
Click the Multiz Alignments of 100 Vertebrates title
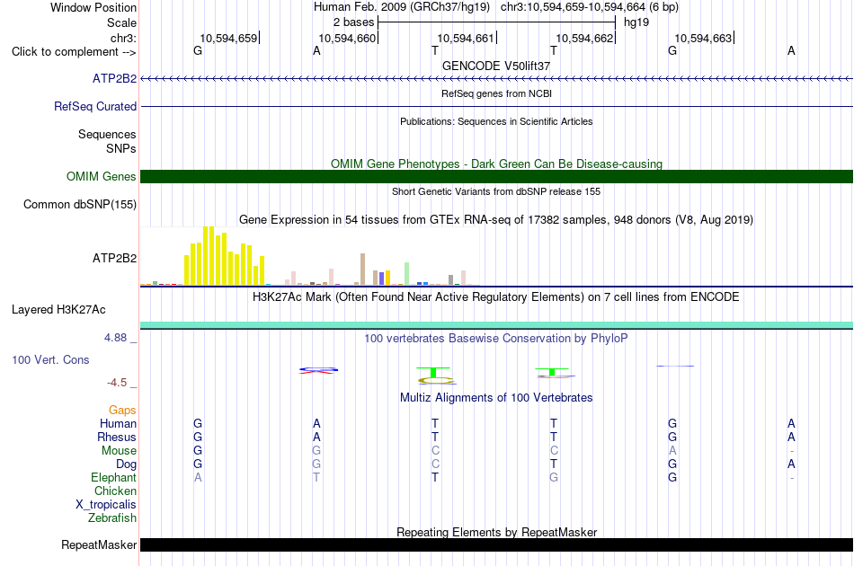(496, 398)
